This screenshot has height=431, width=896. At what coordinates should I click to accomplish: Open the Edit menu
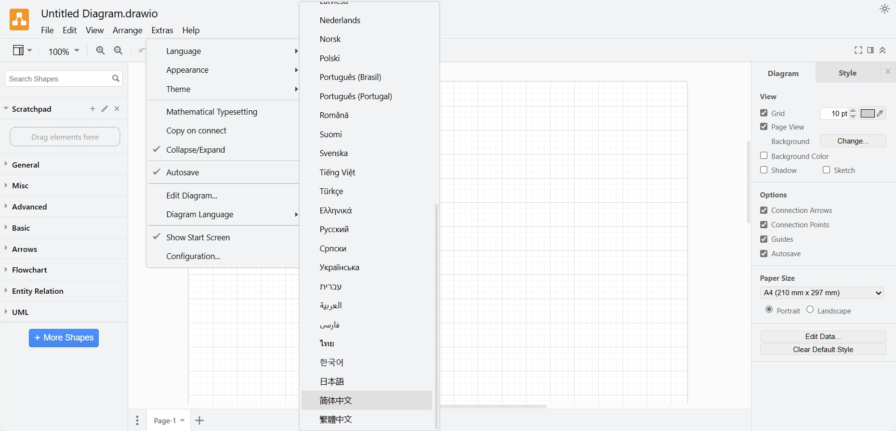[70, 30]
